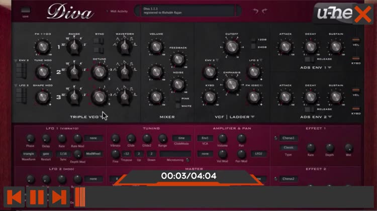Click oscillator 3 Waveform knob

tap(125, 96)
